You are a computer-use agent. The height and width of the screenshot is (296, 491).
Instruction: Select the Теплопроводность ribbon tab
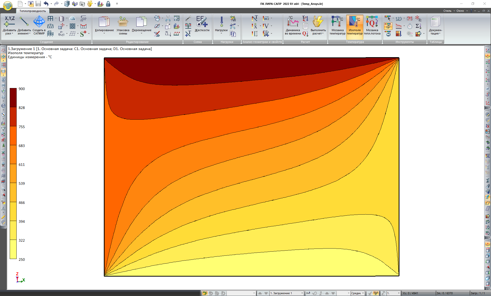[x=33, y=11]
